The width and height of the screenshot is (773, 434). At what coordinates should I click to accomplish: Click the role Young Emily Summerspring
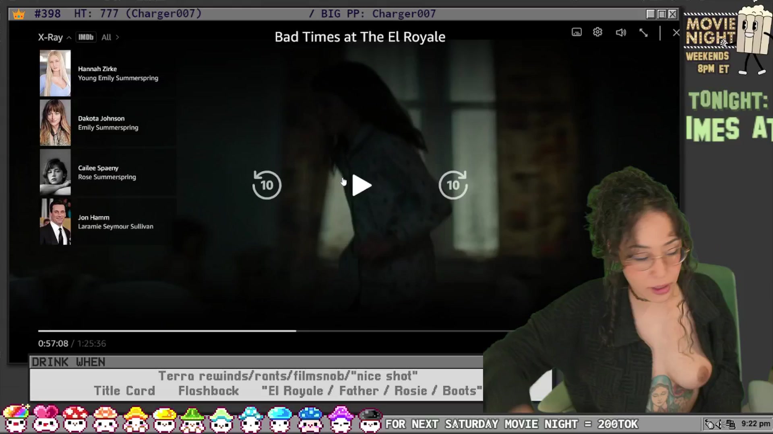(118, 78)
